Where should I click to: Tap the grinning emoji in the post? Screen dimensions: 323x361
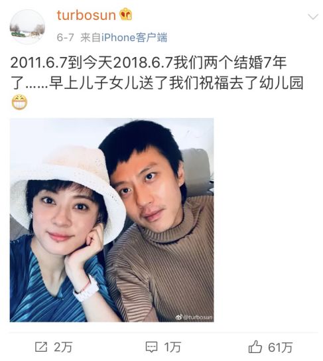click(x=19, y=102)
